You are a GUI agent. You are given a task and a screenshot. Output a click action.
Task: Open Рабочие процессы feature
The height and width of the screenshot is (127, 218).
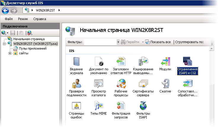(x=121, y=88)
